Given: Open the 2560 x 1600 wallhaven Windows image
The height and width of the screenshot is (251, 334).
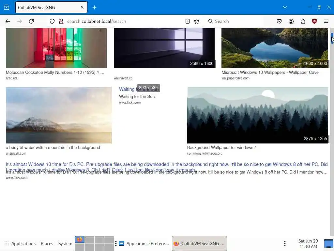Looking at the screenshot, I should point(164,48).
